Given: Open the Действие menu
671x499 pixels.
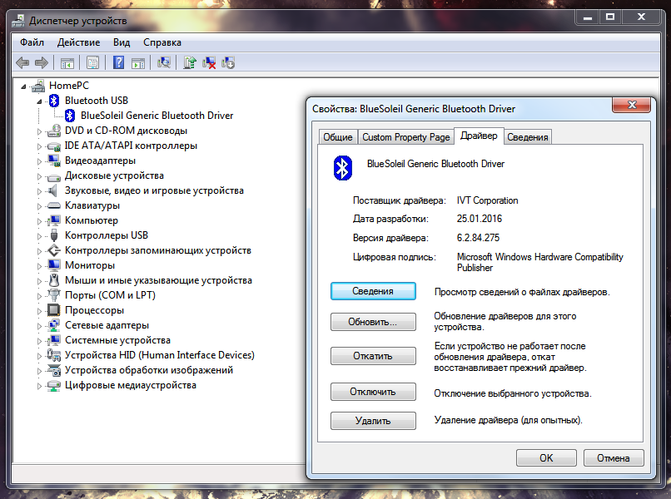Looking at the screenshot, I should 79,42.
